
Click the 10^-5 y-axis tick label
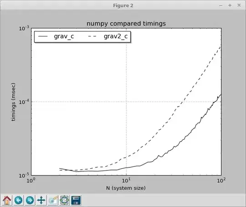[24, 175]
